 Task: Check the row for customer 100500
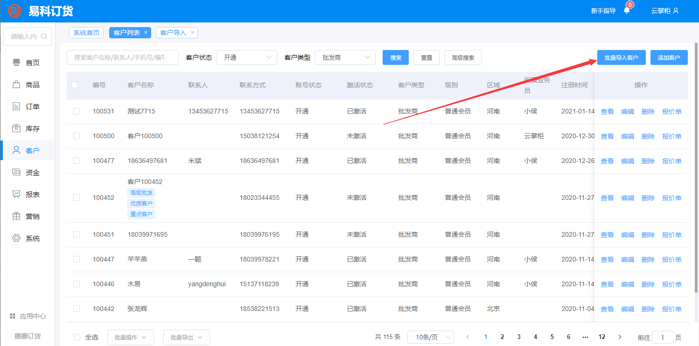[x=77, y=136]
